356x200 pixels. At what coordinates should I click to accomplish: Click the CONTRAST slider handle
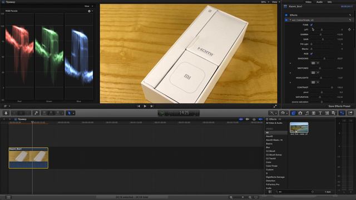click(332, 87)
